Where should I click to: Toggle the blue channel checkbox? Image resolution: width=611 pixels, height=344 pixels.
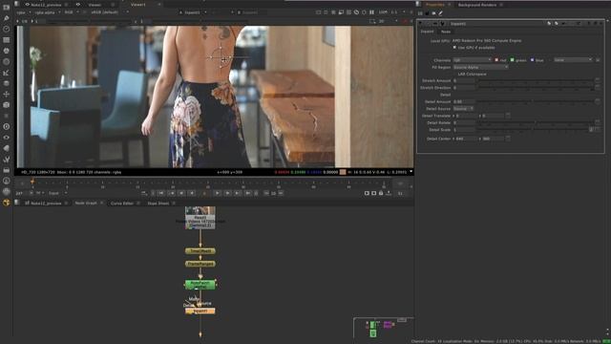pyautogui.click(x=533, y=60)
